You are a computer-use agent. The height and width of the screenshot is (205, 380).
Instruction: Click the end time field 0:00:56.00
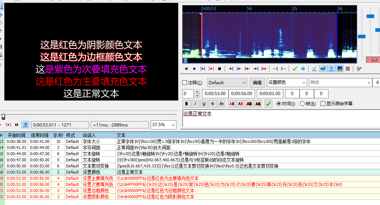242,94
